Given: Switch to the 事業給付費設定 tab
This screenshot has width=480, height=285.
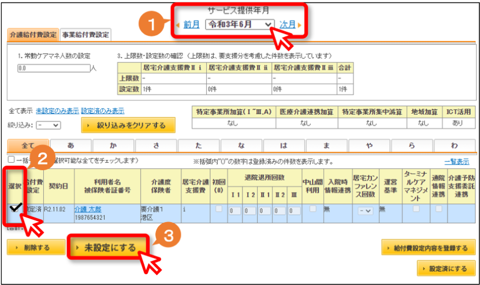Looking at the screenshot, I should (85, 35).
